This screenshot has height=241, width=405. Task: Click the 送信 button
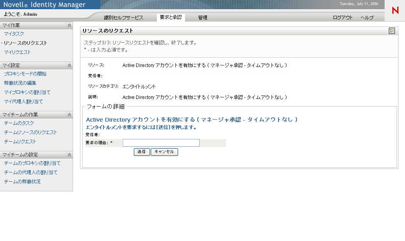click(x=142, y=152)
